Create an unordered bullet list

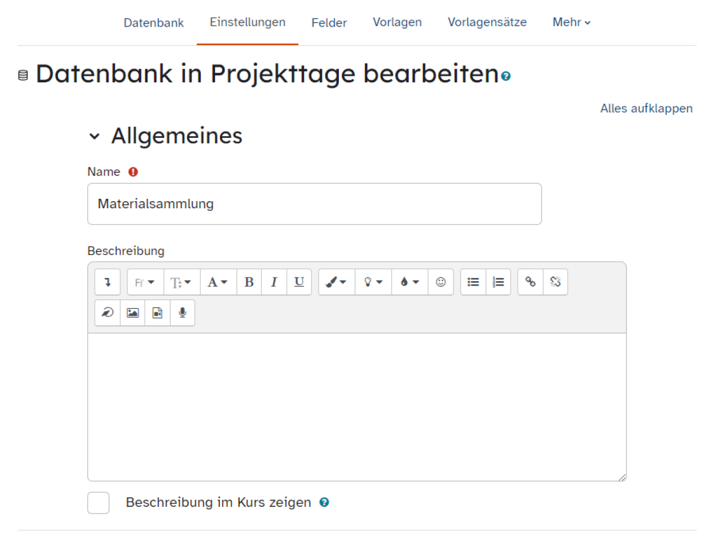point(473,282)
